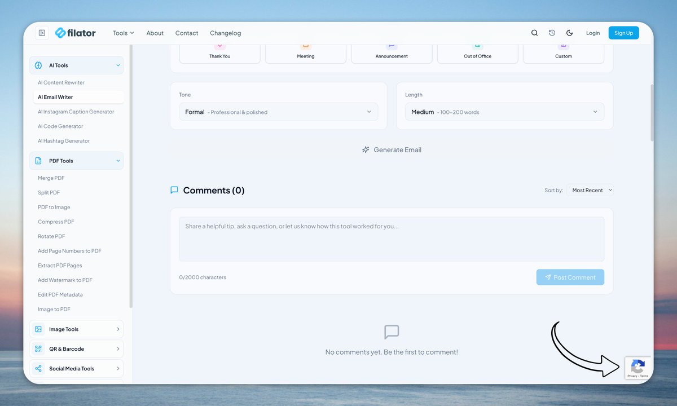The width and height of the screenshot is (677, 406).
Task: Select the Announcement email template
Action: 392,54
